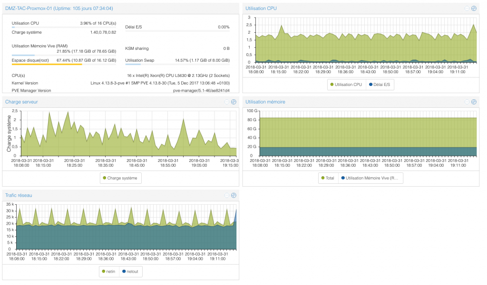Toggle the Total series in the memory legend
Screen dimensions: 487x285
point(328,178)
